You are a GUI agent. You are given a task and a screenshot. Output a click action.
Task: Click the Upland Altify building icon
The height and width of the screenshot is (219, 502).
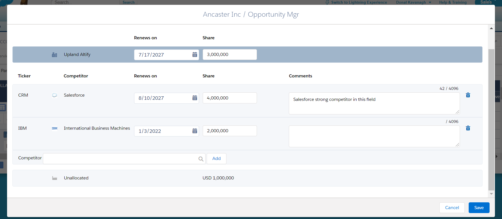54,55
